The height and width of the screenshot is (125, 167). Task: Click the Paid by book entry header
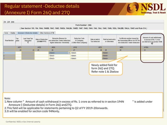tap(109, 41)
